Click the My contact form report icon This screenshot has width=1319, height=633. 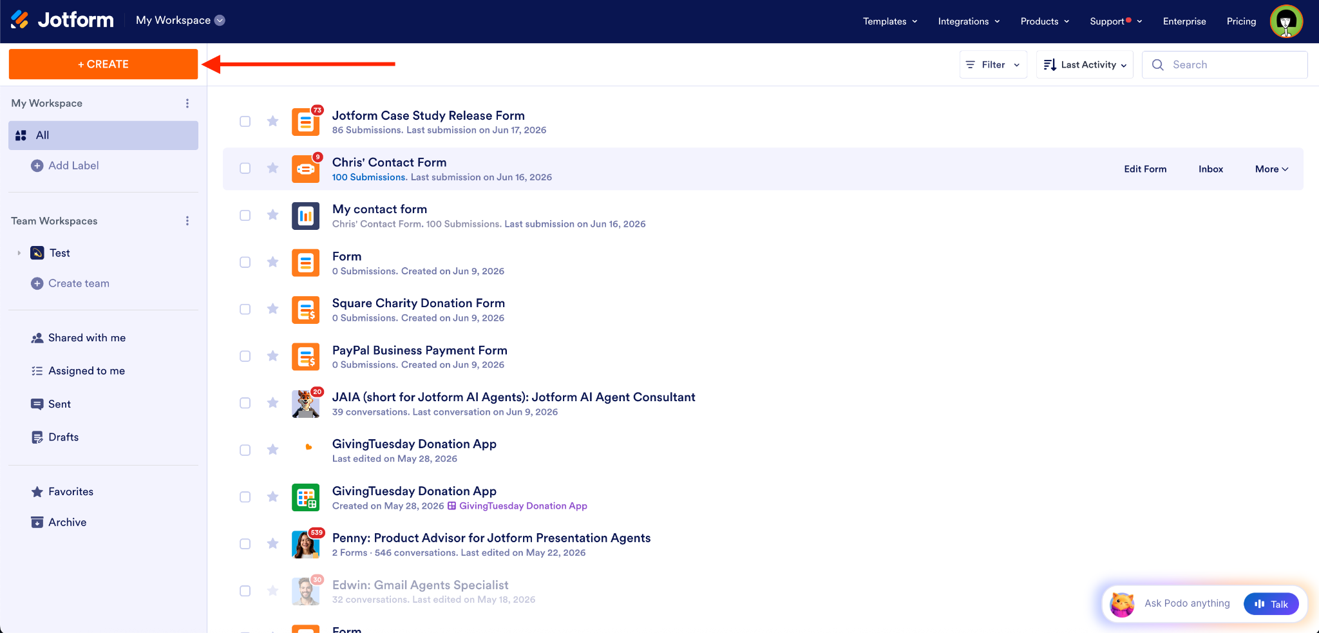[306, 216]
